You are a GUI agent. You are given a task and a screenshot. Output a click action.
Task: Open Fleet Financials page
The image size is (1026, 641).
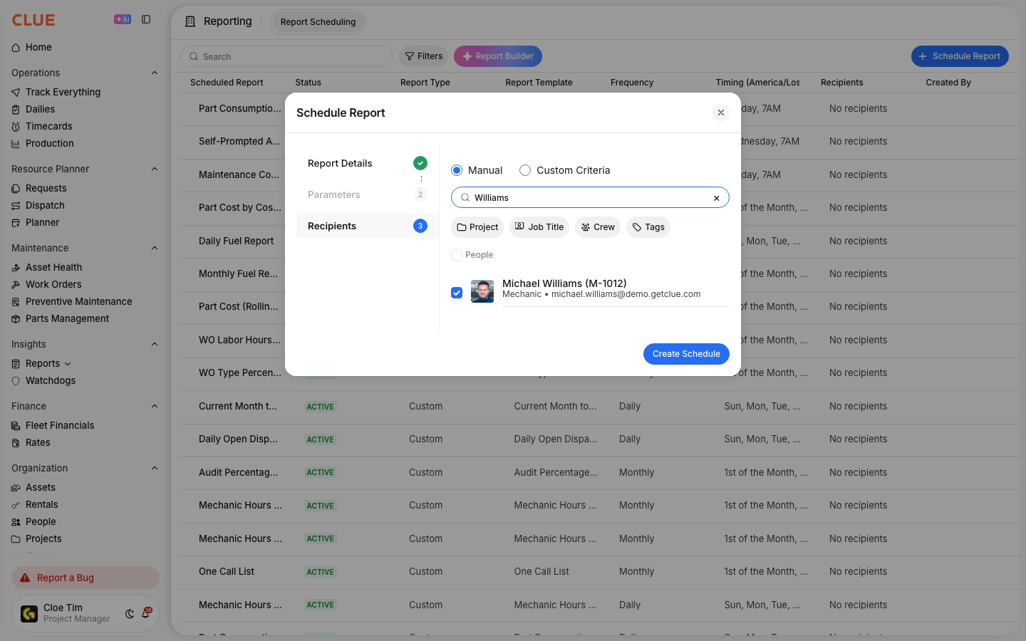60,425
